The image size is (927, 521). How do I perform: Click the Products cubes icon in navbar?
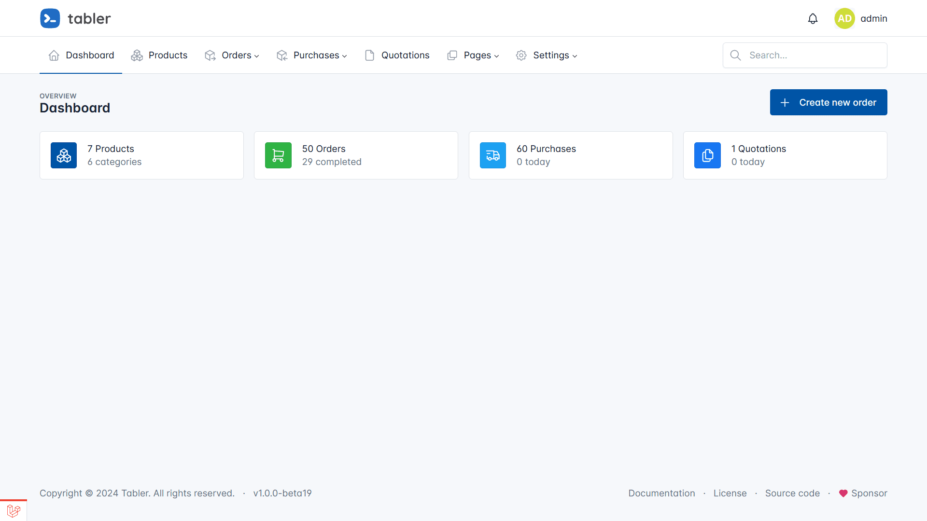137,55
